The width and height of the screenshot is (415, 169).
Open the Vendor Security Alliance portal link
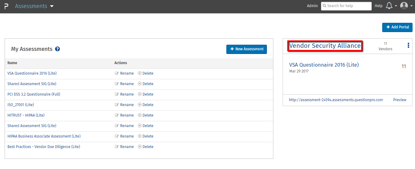pos(325,46)
